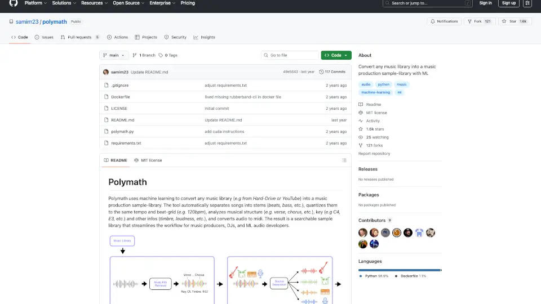Open the polymath.py file
The image size is (541, 304).
pyautogui.click(x=122, y=131)
